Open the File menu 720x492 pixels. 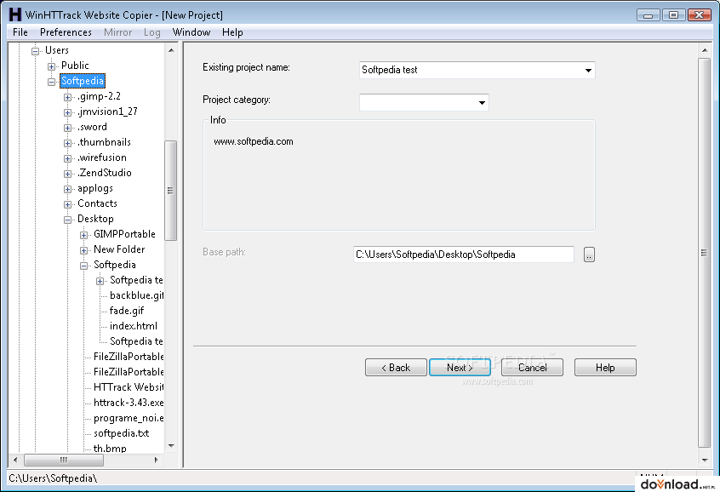[x=20, y=32]
